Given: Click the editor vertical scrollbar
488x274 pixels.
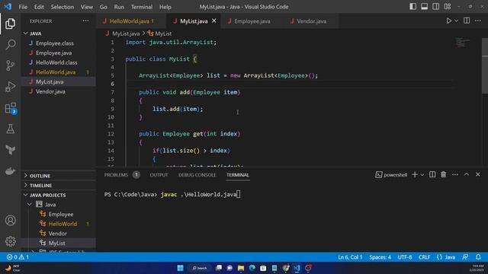Looking at the screenshot, I should pyautogui.click(x=485, y=65).
